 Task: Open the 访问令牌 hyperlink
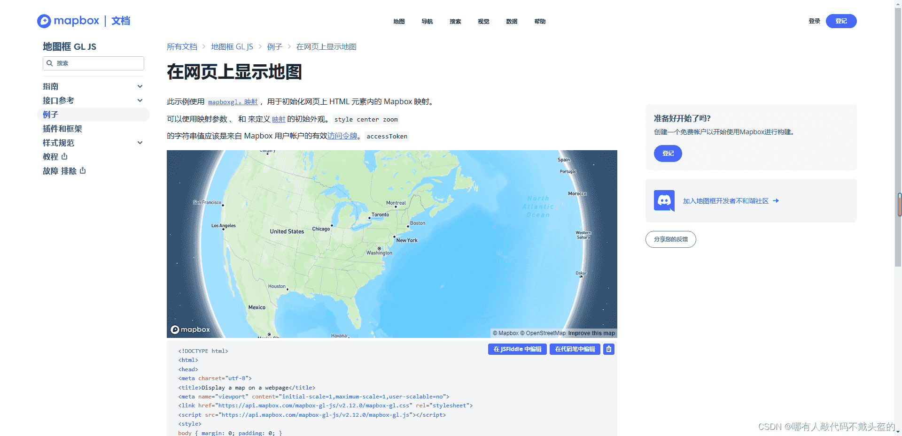click(342, 136)
